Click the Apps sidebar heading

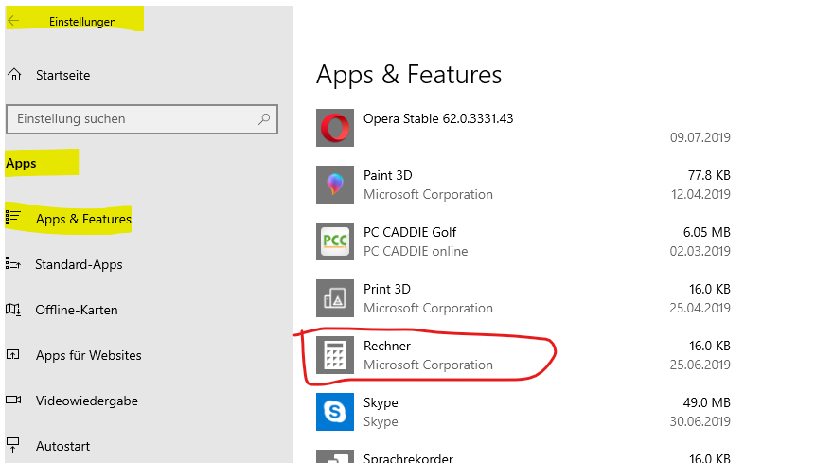click(21, 163)
